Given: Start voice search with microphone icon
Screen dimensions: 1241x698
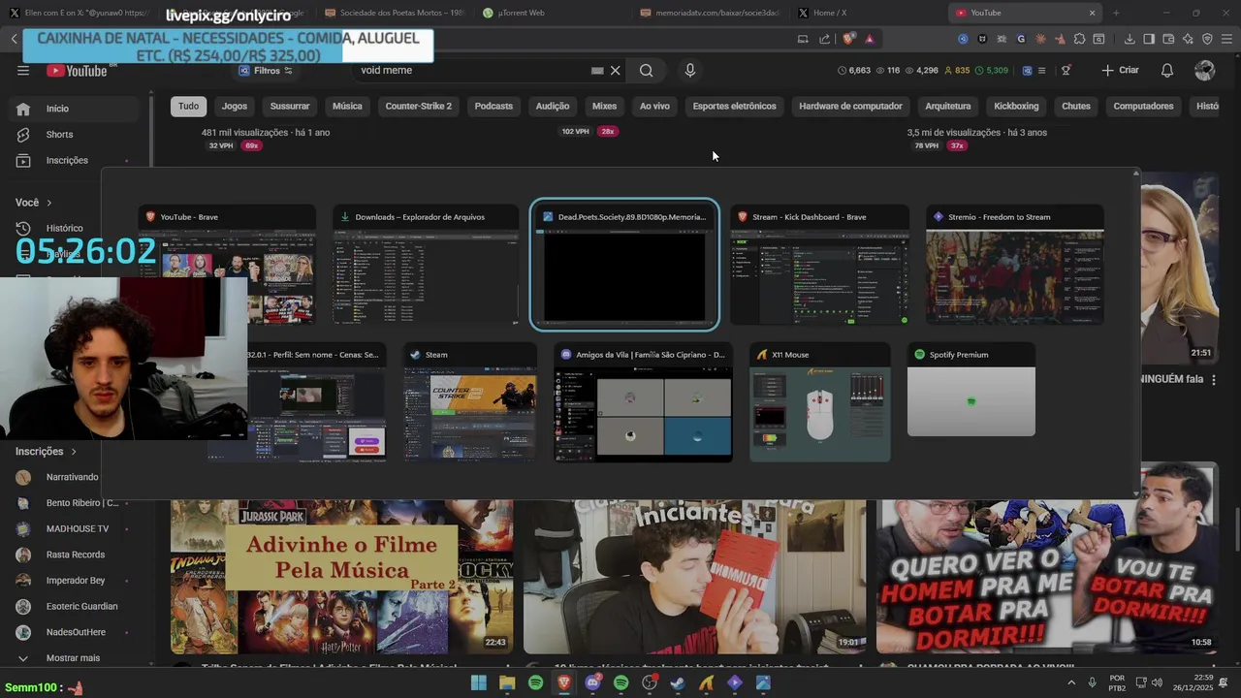Looking at the screenshot, I should pos(689,70).
